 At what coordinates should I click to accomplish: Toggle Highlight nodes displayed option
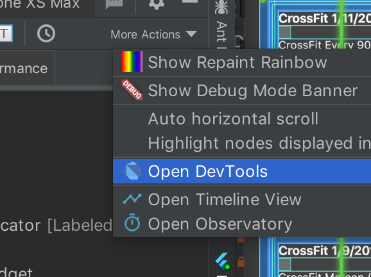(259, 143)
